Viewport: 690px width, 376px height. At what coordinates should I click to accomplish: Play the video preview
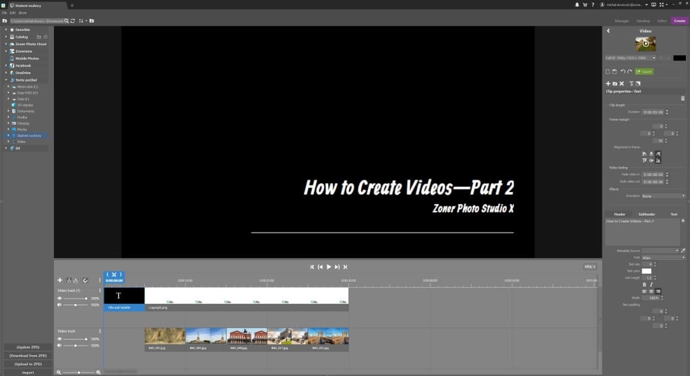tap(329, 267)
